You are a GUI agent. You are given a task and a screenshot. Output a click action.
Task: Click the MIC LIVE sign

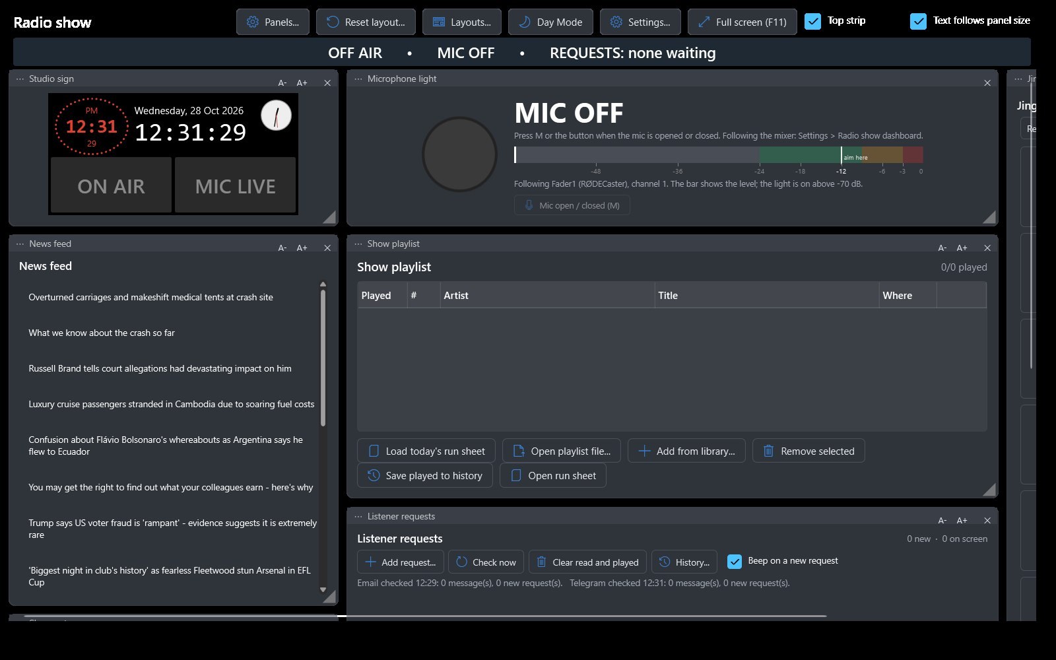(x=235, y=185)
